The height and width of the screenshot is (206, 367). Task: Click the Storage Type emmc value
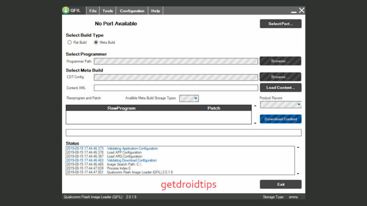294,197
